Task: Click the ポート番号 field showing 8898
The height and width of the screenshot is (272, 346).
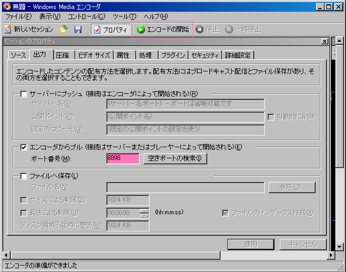Action: click(123, 158)
